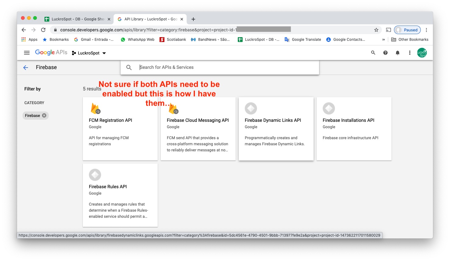Click the Paused profile button

[x=407, y=30]
